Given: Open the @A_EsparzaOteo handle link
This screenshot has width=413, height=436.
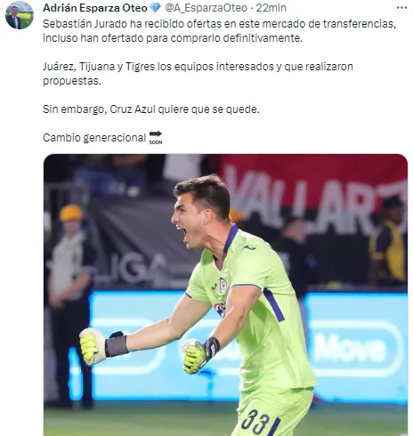Looking at the screenshot, I should [x=206, y=8].
